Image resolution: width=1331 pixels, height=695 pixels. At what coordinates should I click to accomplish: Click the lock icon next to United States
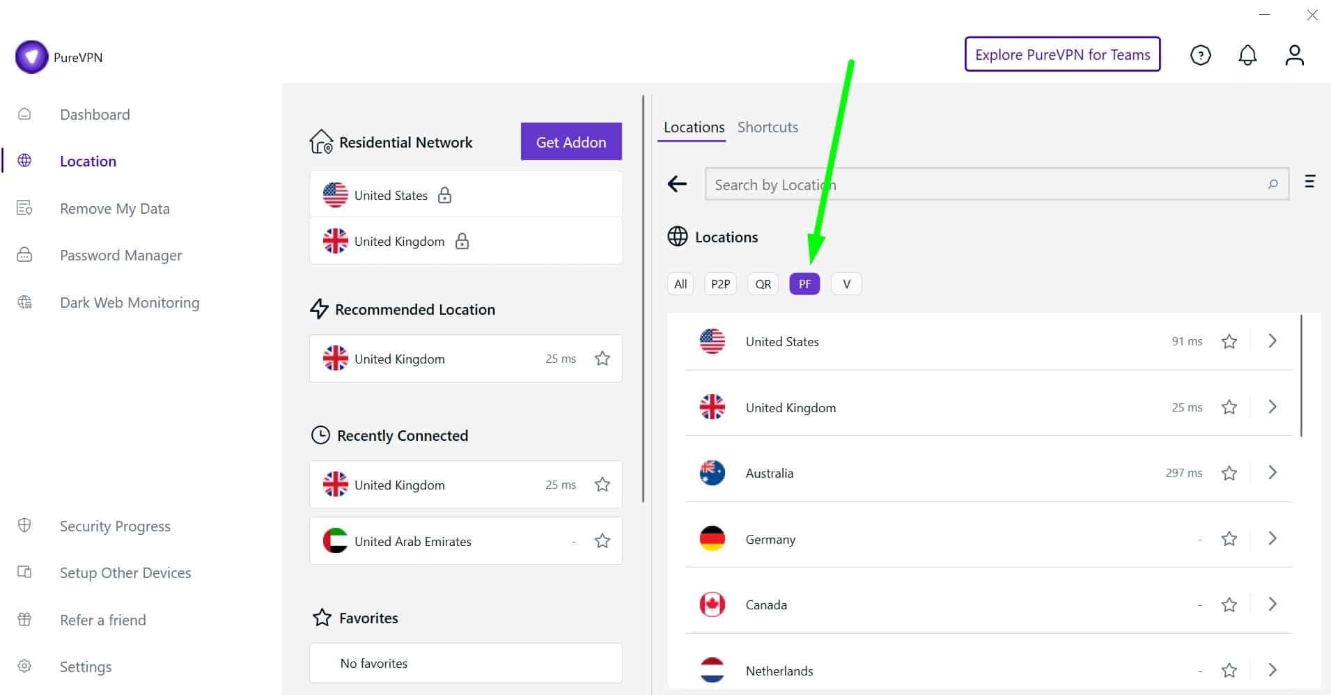click(x=444, y=195)
